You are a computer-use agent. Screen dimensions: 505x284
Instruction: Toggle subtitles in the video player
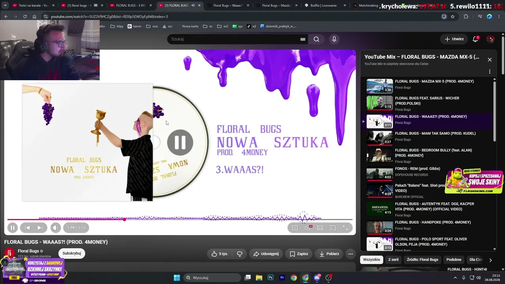[x=295, y=228]
